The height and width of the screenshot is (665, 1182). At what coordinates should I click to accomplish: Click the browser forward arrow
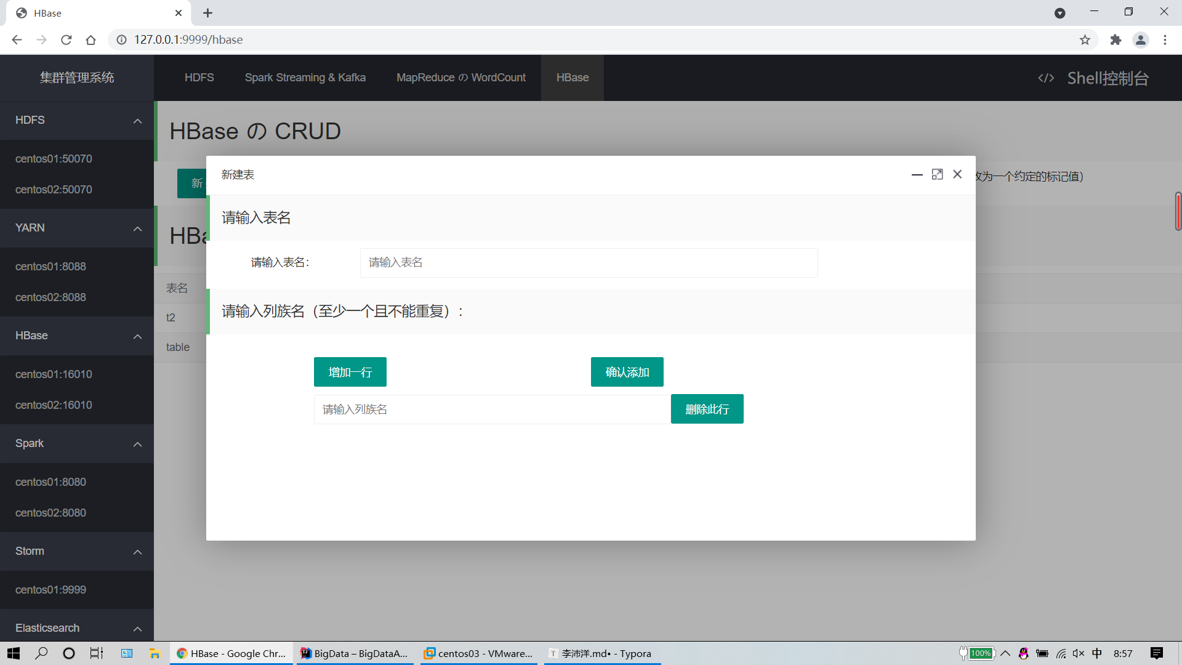point(41,40)
